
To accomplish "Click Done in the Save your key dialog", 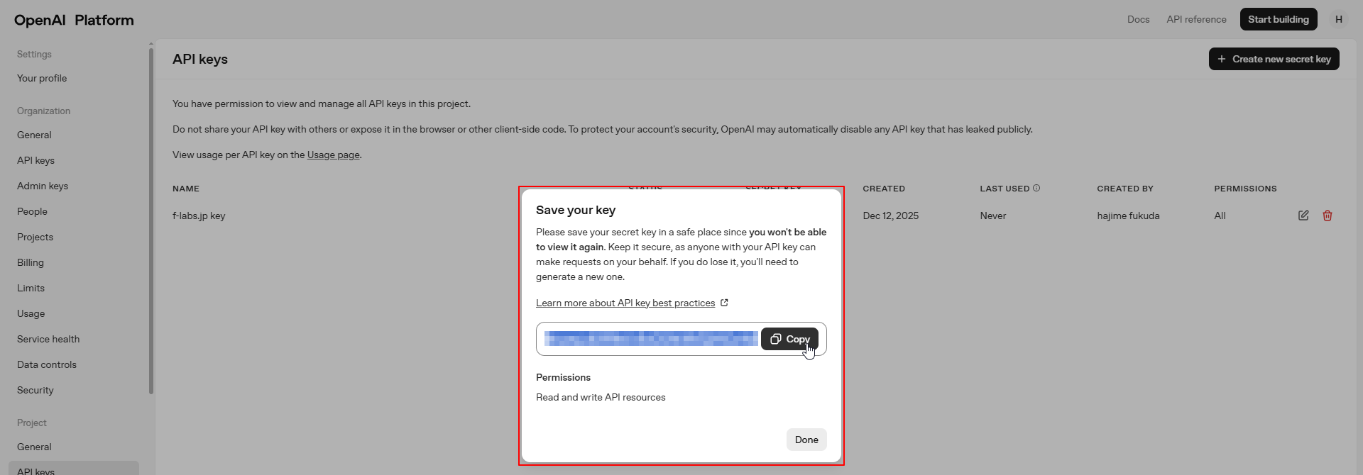I will 806,440.
